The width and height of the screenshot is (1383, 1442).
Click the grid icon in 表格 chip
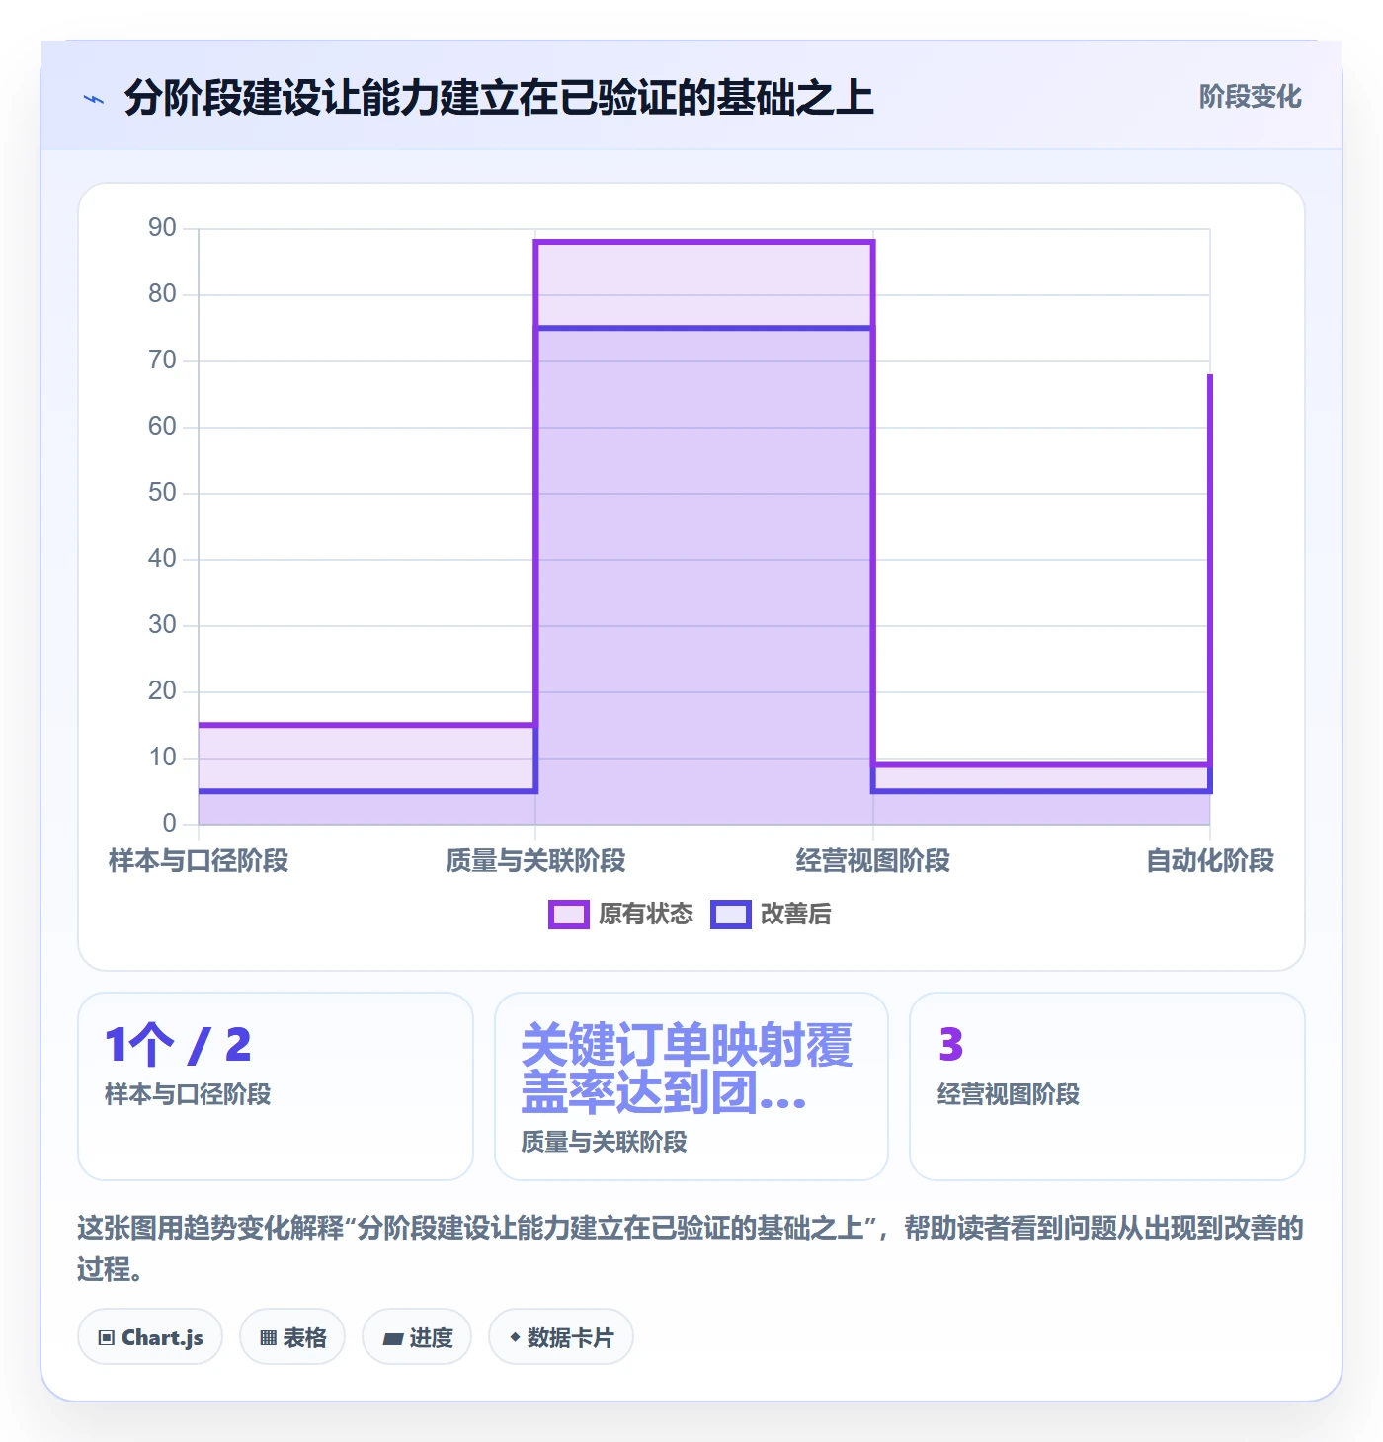pyautogui.click(x=268, y=1338)
